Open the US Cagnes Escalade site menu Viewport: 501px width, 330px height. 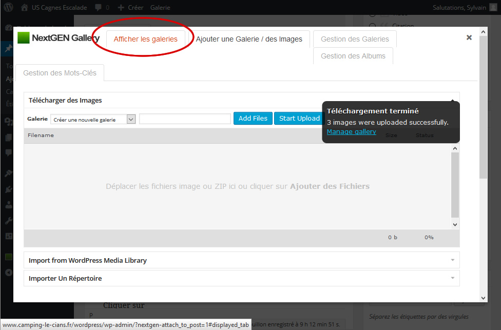click(x=59, y=7)
